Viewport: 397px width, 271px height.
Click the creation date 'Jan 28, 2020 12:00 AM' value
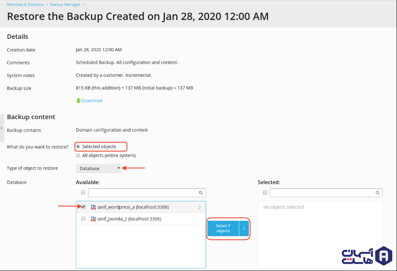point(99,50)
